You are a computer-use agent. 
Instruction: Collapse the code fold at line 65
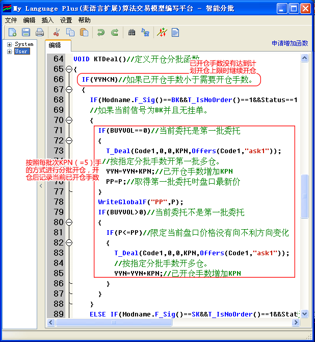click(69, 69)
